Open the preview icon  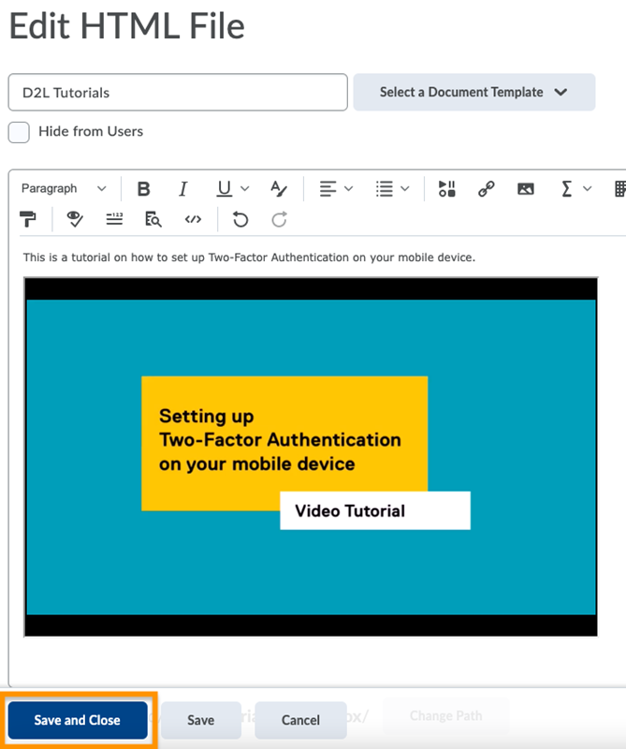tap(153, 220)
